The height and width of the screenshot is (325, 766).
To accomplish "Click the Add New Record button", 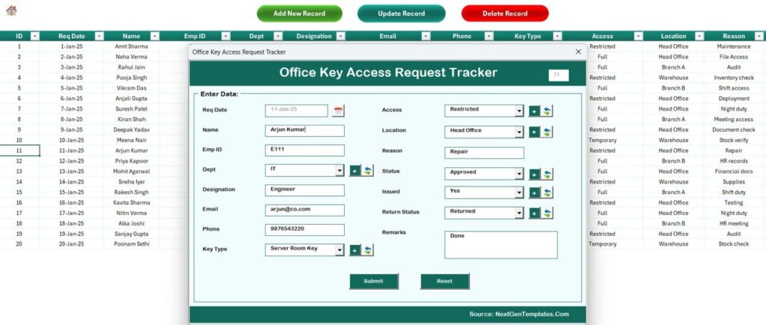I will pos(299,13).
